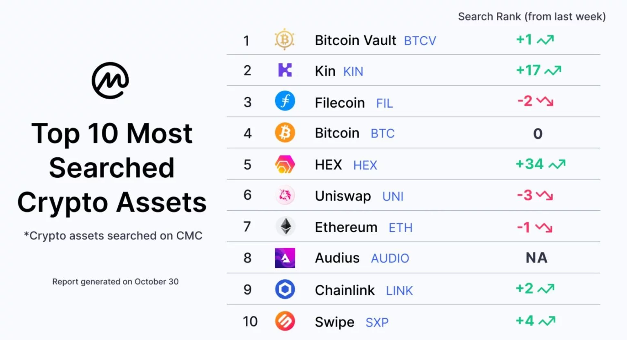627x340 pixels.
Task: Click the AUDIO ticker symbol
Action: coord(390,258)
